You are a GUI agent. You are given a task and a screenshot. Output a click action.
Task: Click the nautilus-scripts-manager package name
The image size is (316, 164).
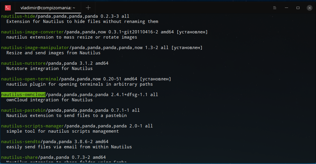pos(33,126)
